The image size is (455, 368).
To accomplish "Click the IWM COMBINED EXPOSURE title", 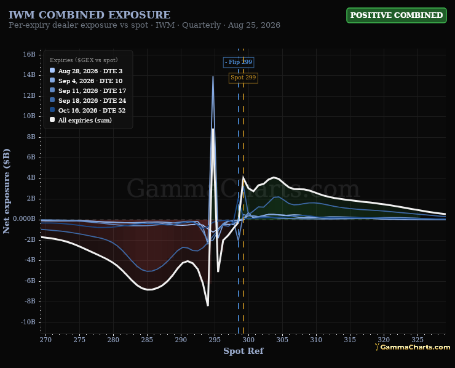I will click(89, 15).
